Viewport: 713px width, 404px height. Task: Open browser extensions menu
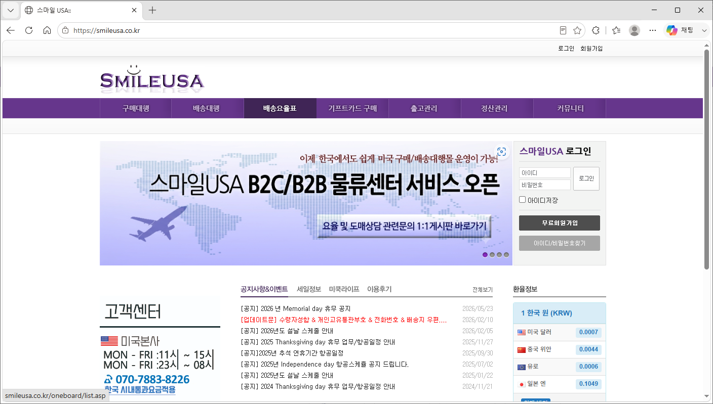[596, 30]
